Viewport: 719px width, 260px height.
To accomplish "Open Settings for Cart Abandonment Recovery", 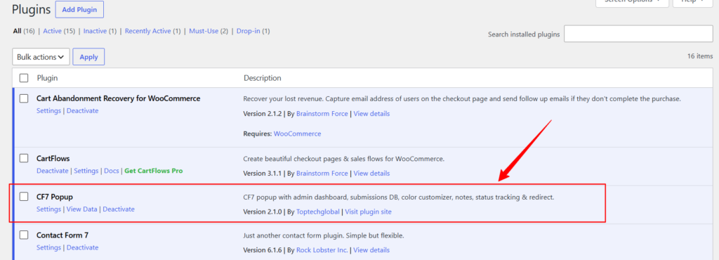I will [x=48, y=110].
